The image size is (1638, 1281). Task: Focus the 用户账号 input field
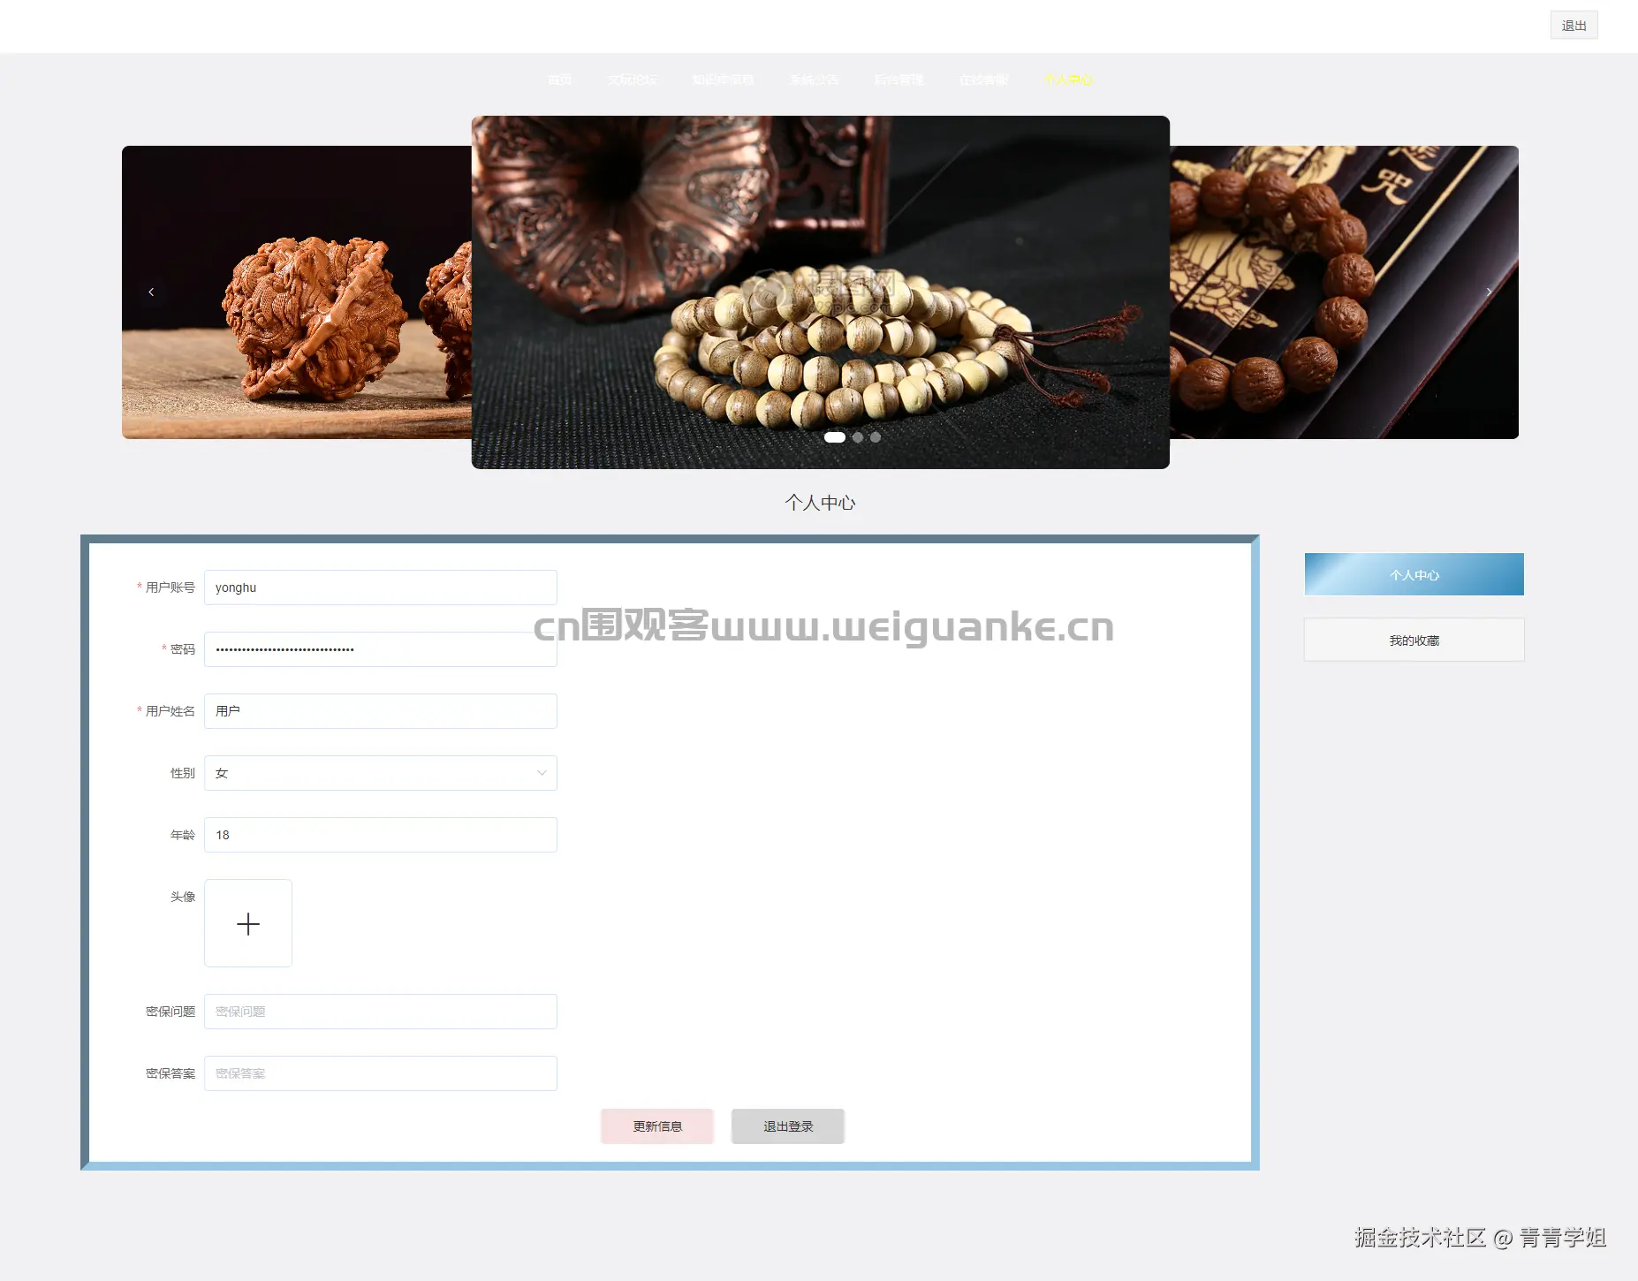tap(381, 587)
